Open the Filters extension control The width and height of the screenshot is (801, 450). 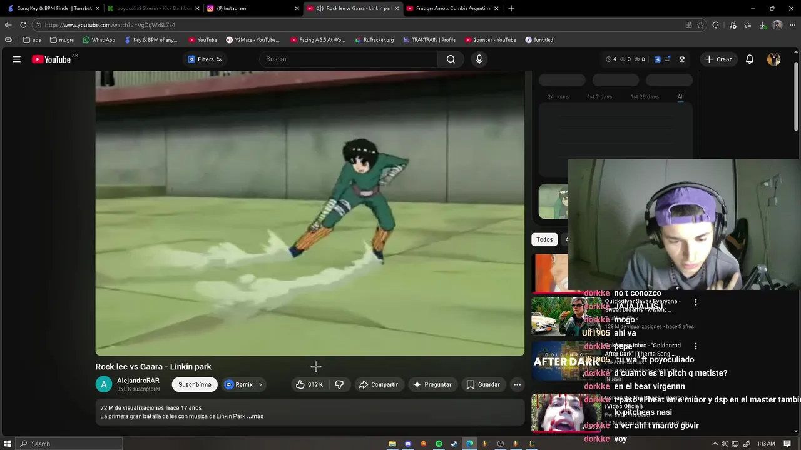pyautogui.click(x=205, y=59)
